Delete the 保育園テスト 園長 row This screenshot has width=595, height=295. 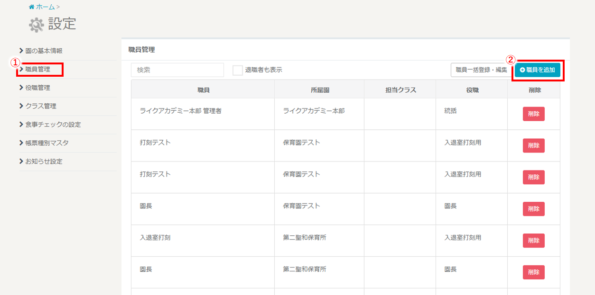pyautogui.click(x=533, y=209)
